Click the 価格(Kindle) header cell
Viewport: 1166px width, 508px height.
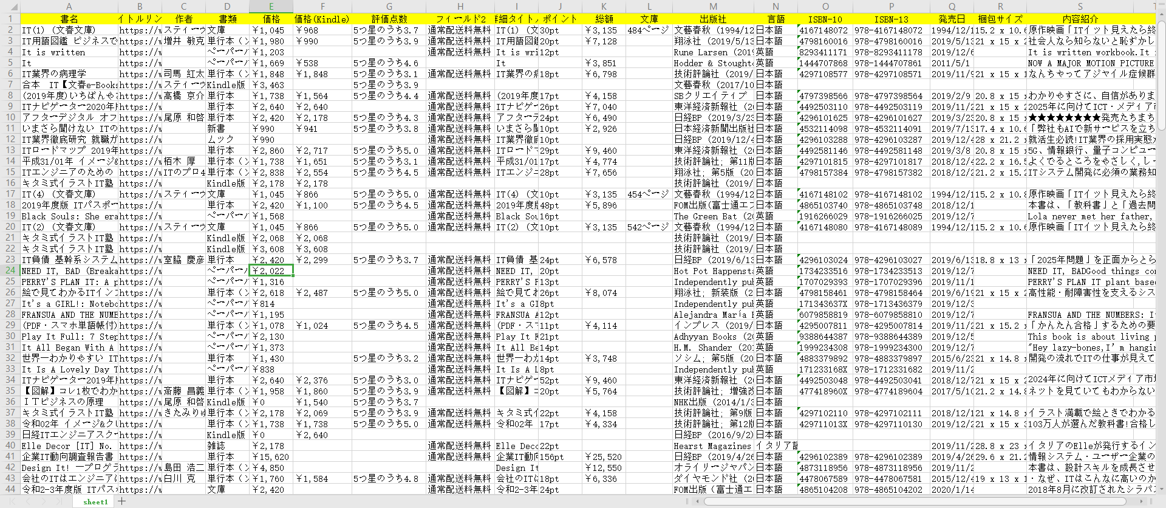tap(322, 19)
